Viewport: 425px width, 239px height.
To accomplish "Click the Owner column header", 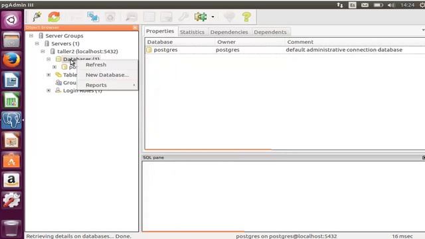I will pos(250,42).
